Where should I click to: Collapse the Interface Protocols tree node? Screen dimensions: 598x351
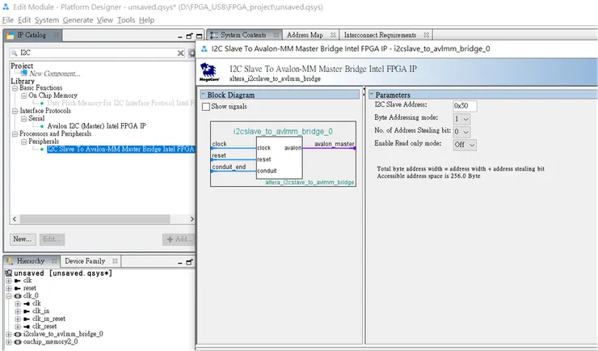click(15, 111)
